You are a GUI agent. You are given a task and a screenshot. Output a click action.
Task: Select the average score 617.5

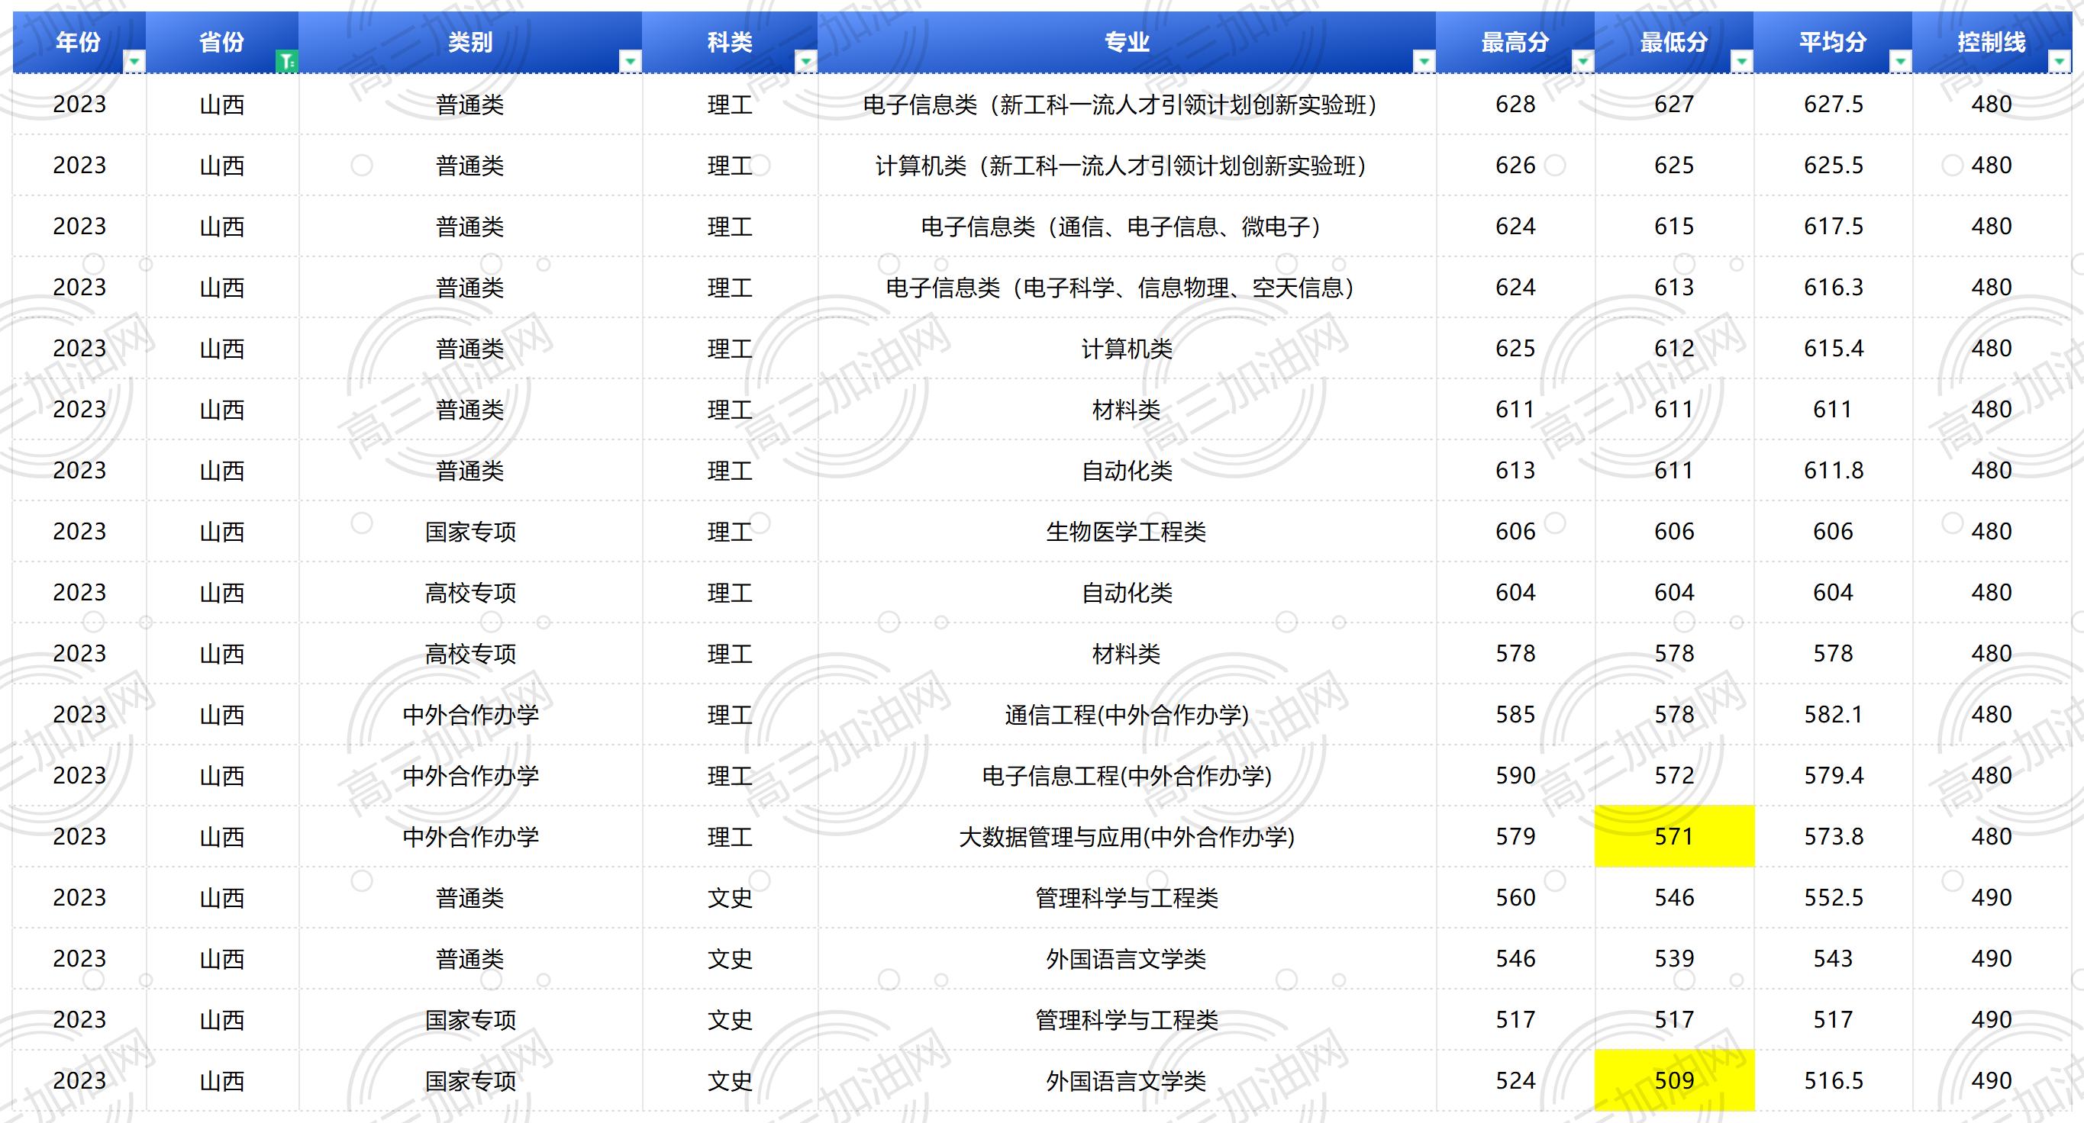click(x=1833, y=227)
